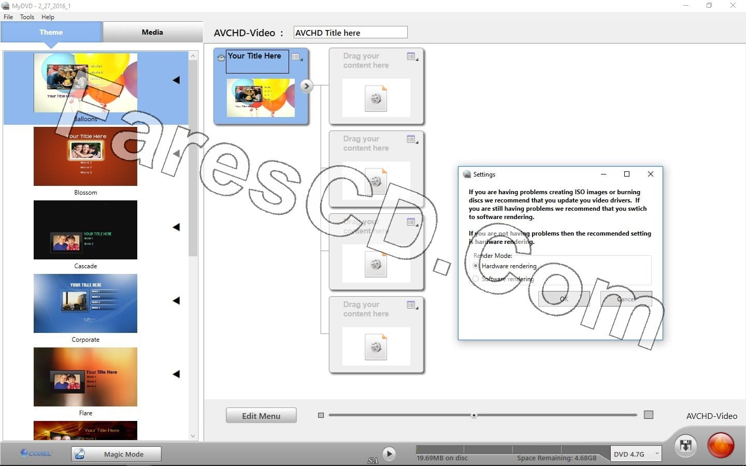Open the list icon on third content placeholder
Screen dimensions: 746x466
[x=411, y=223]
